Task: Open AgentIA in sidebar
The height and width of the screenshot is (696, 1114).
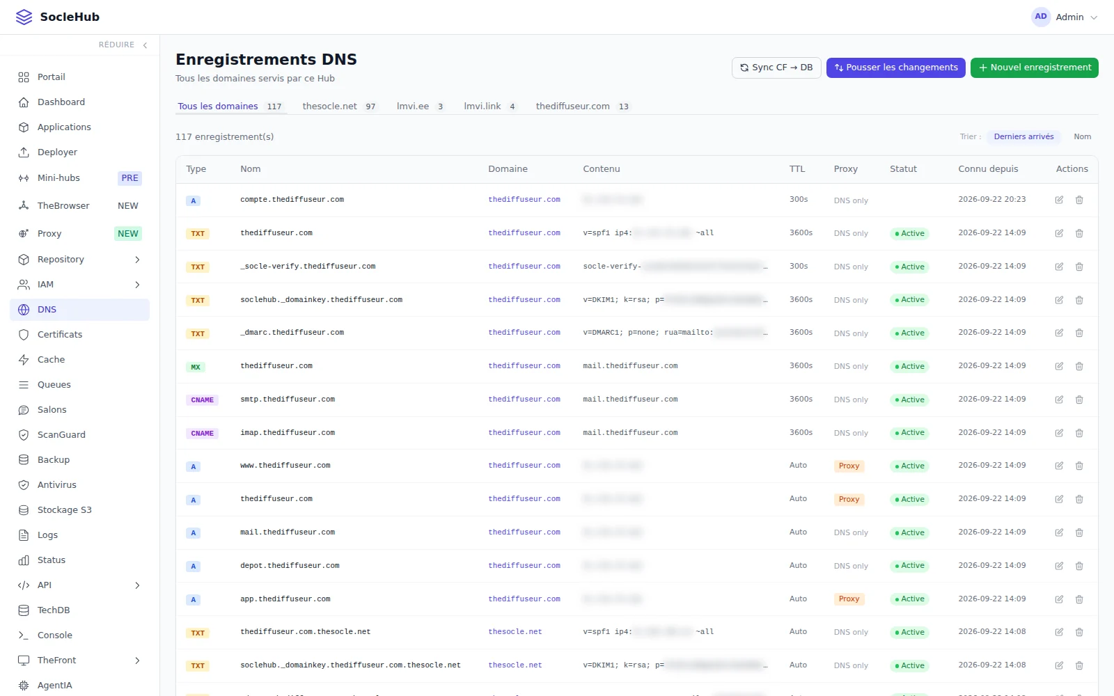Action: click(80, 686)
